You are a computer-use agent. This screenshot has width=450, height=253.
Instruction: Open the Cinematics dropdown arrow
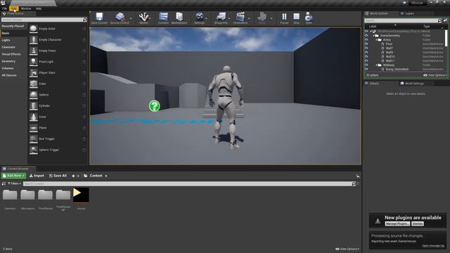pyautogui.click(x=249, y=18)
